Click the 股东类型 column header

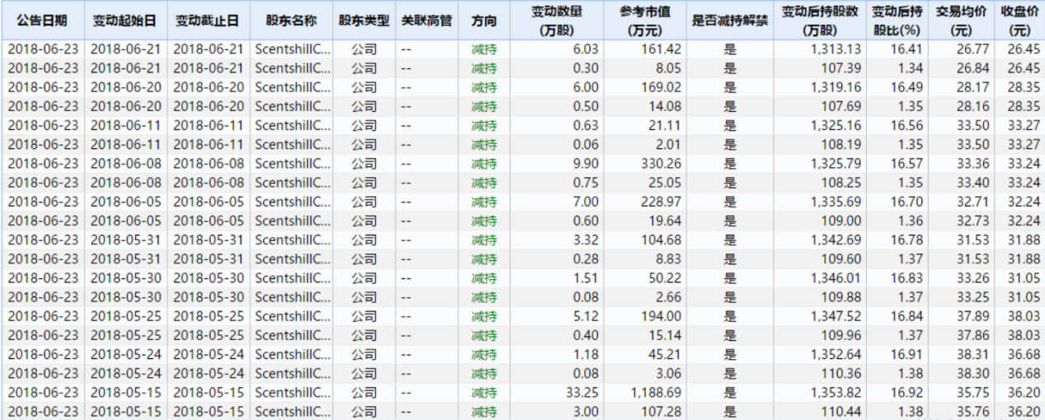click(364, 20)
